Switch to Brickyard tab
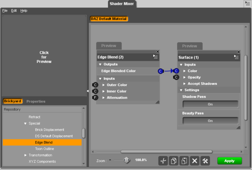This screenshot has width=252, height=170. pos(13,101)
